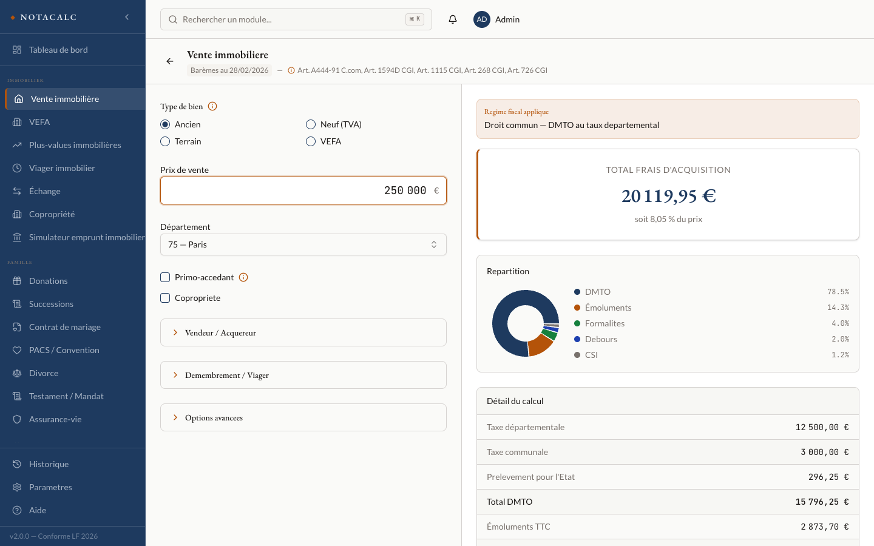
Task: Collapse the sidebar with the chevron icon
Action: (x=127, y=17)
